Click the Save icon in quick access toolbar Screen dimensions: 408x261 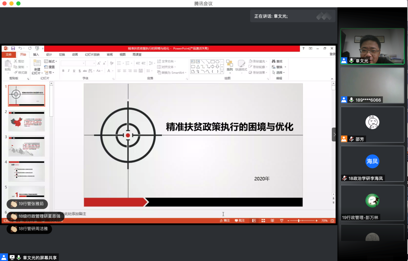pyautogui.click(x=13, y=48)
